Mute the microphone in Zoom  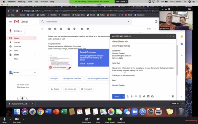pos(4,120)
